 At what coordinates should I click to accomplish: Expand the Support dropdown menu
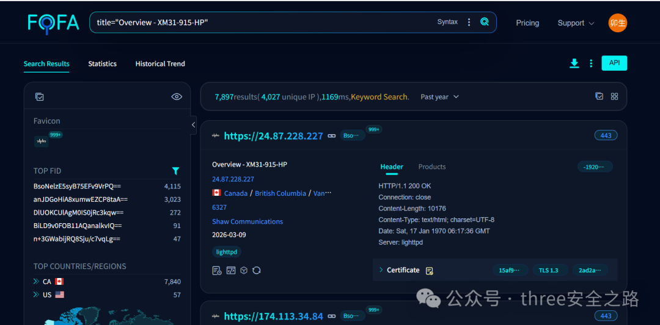(576, 23)
